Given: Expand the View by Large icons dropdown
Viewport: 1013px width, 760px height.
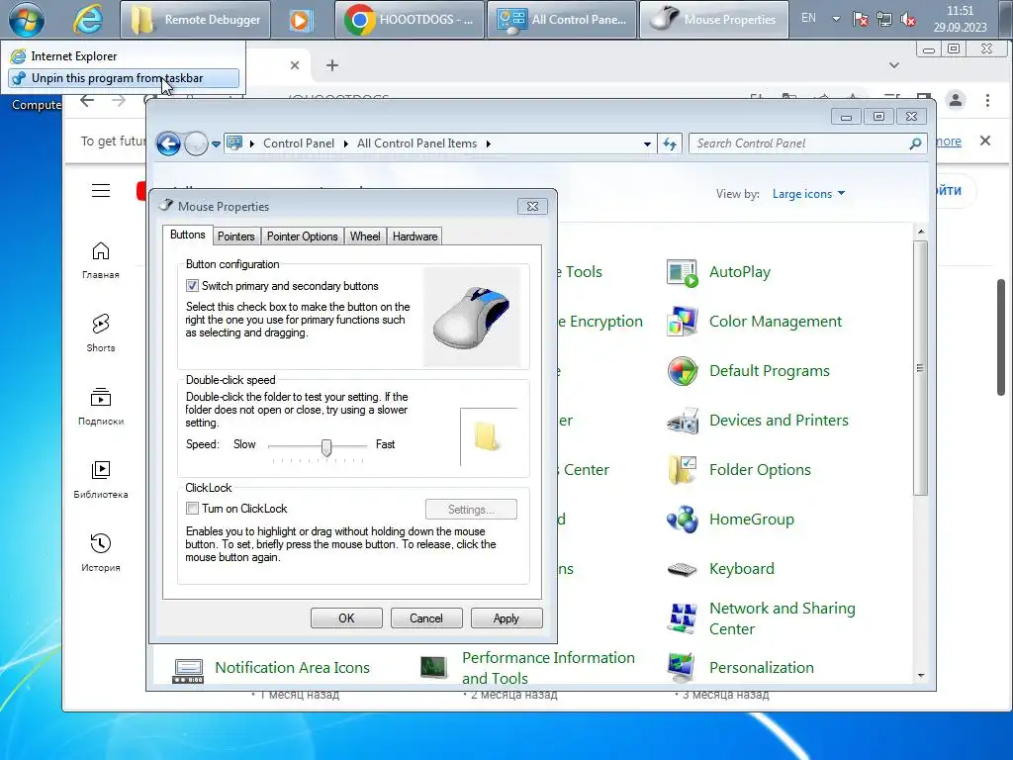Looking at the screenshot, I should pyautogui.click(x=808, y=194).
